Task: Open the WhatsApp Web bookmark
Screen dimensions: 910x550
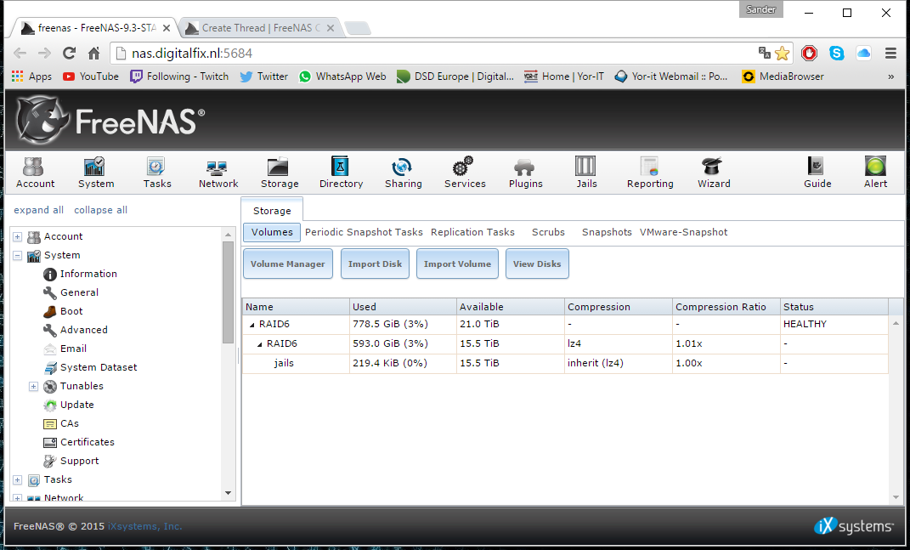Action: (342, 77)
